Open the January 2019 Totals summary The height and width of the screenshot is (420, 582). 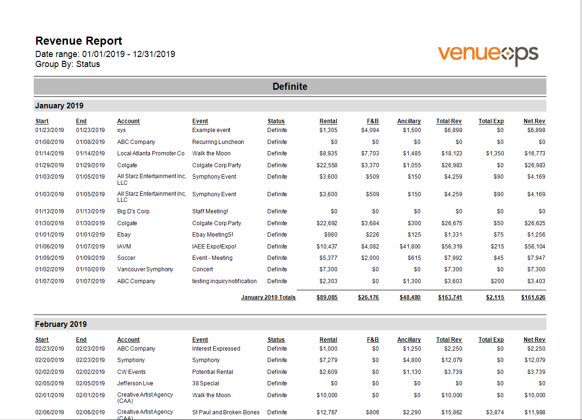click(x=269, y=297)
